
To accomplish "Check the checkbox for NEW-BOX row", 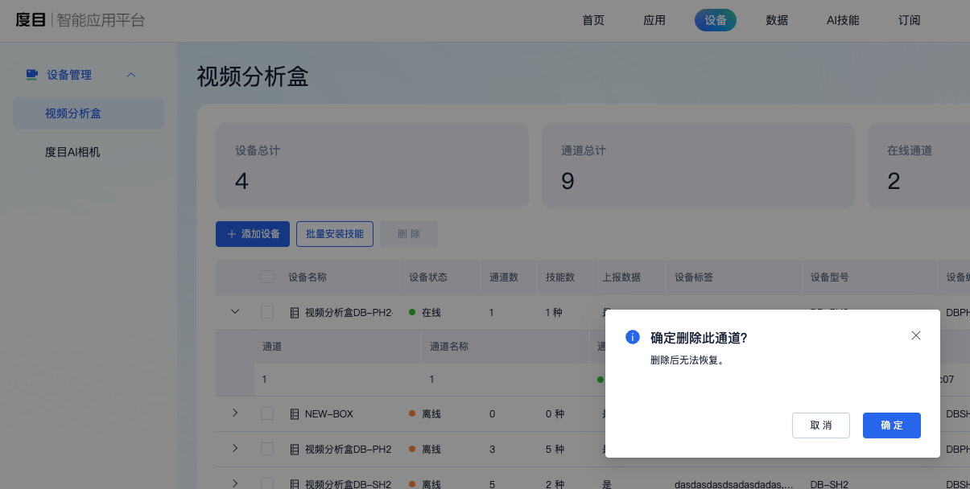I will click(267, 413).
